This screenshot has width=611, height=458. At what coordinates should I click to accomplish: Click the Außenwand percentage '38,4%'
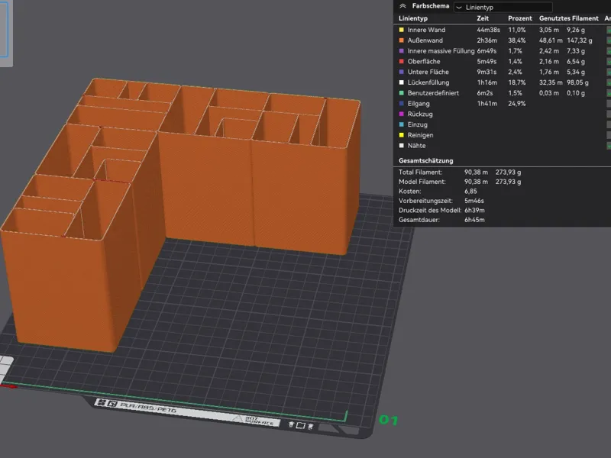[x=517, y=40]
